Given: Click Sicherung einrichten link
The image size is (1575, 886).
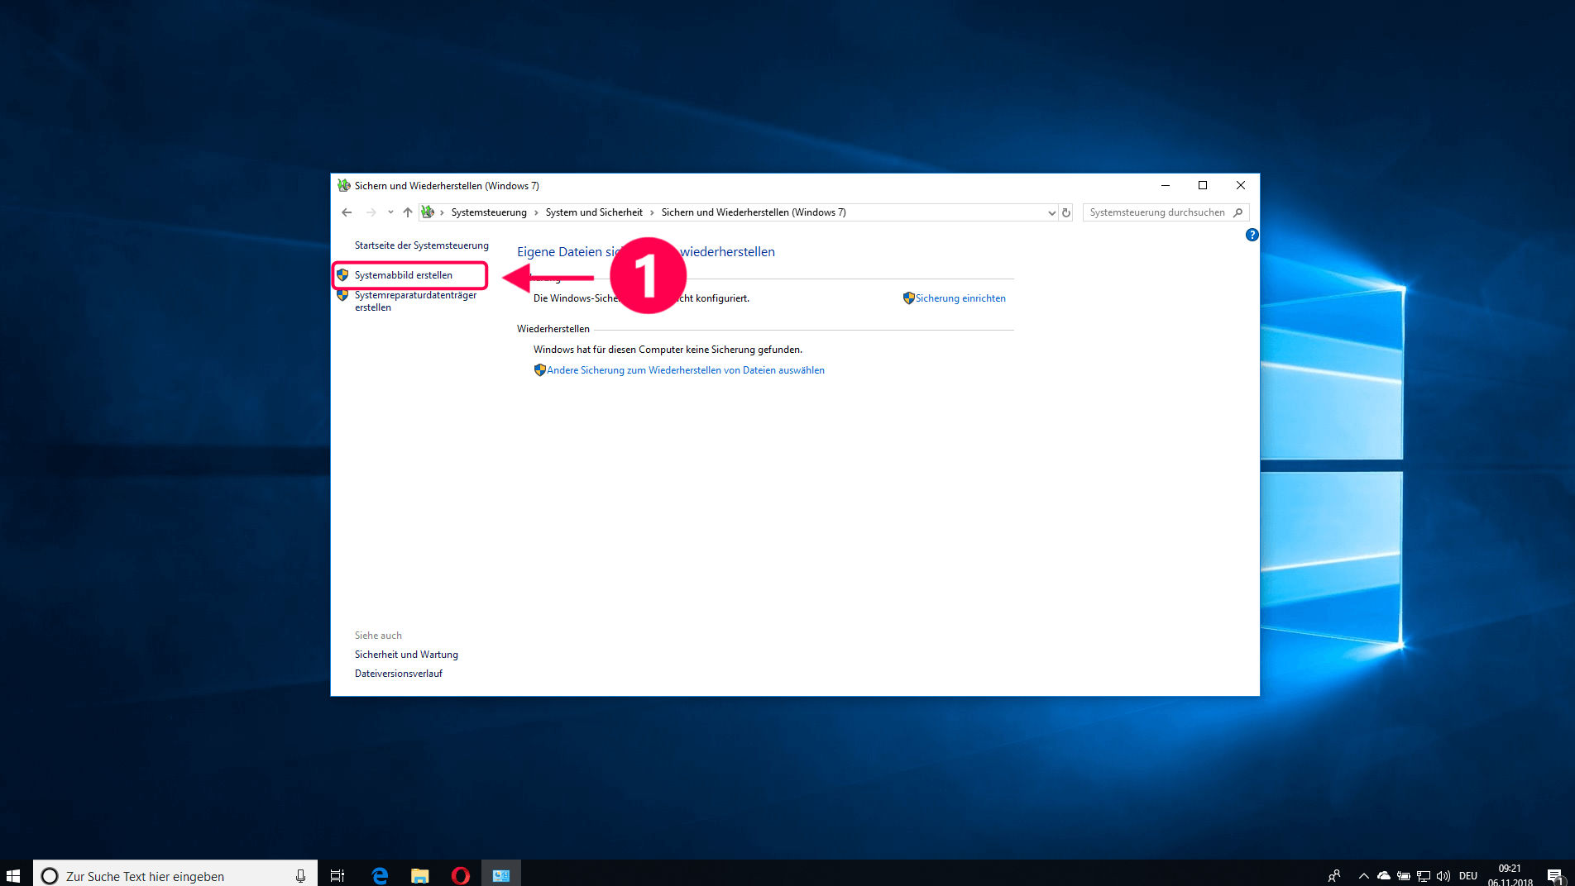Looking at the screenshot, I should (x=960, y=298).
